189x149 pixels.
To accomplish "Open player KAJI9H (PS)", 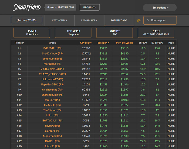I will pos(52,141).
